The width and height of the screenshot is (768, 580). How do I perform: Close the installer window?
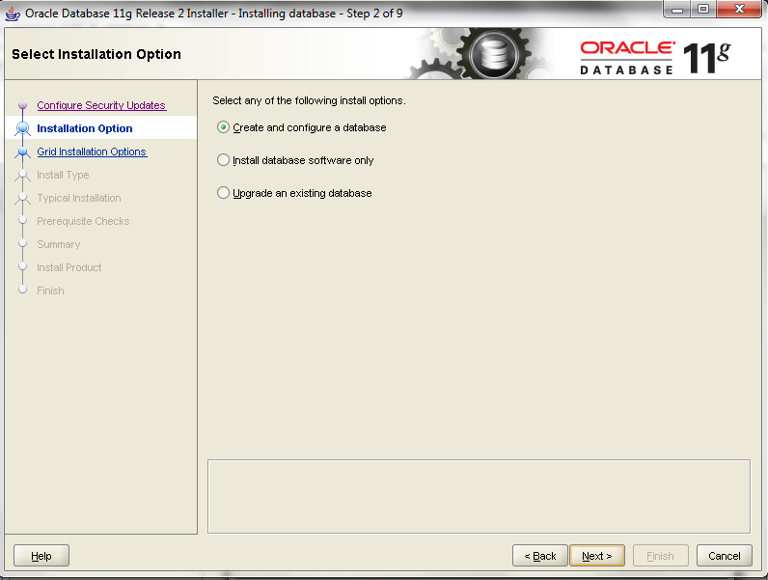(x=740, y=9)
